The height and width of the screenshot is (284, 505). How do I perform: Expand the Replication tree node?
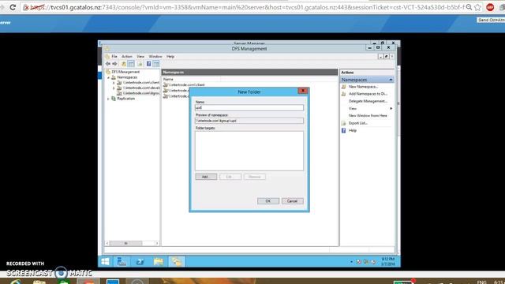tap(109, 99)
